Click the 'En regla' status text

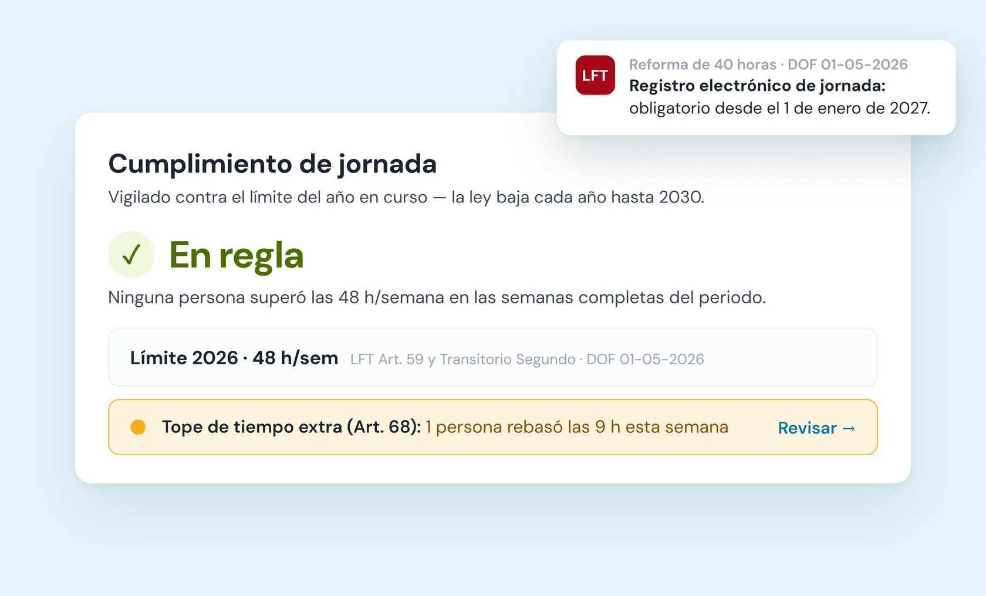click(237, 255)
